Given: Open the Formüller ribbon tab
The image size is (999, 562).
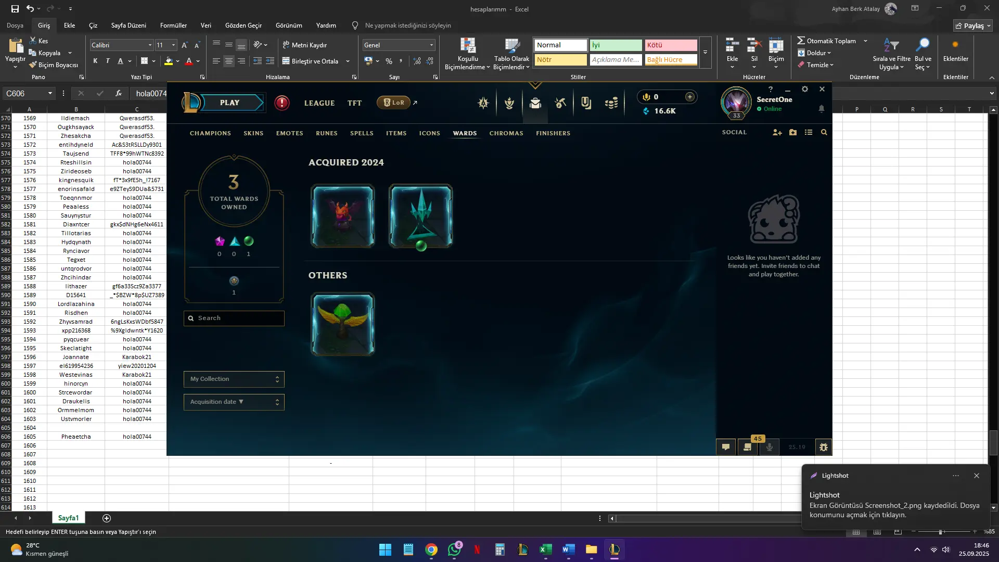Looking at the screenshot, I should pyautogui.click(x=173, y=25).
